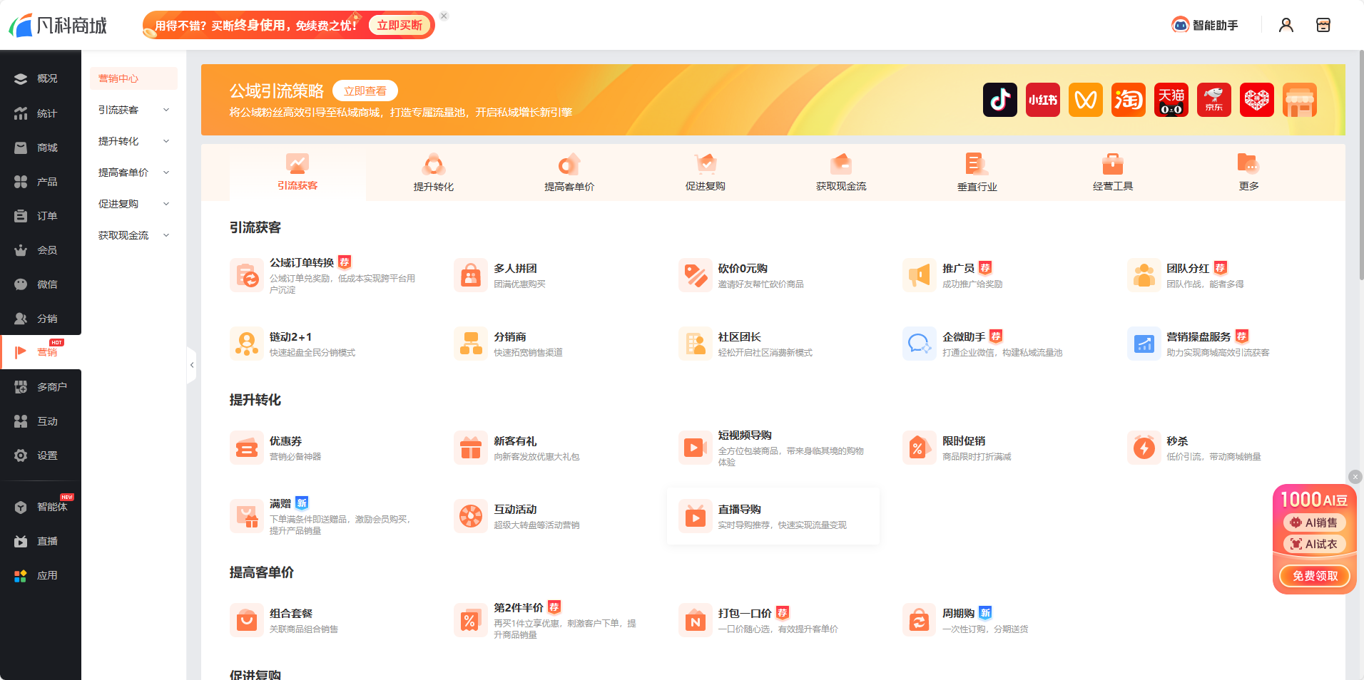The height and width of the screenshot is (680, 1364).
Task: Open the Pinduoduo red heart channel icon
Action: click(x=1257, y=100)
